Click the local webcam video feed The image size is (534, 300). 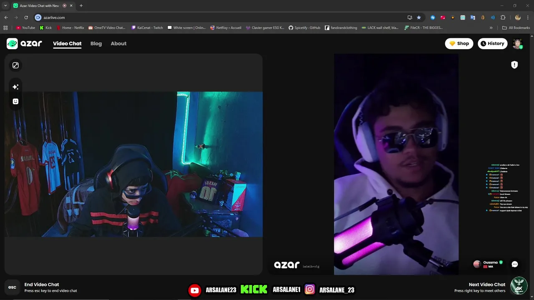pos(133,164)
